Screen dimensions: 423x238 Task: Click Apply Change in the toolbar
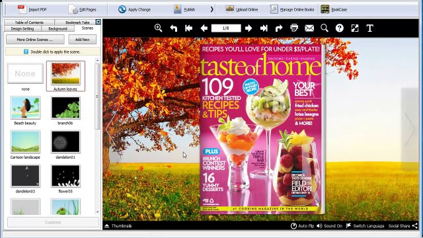(x=134, y=9)
